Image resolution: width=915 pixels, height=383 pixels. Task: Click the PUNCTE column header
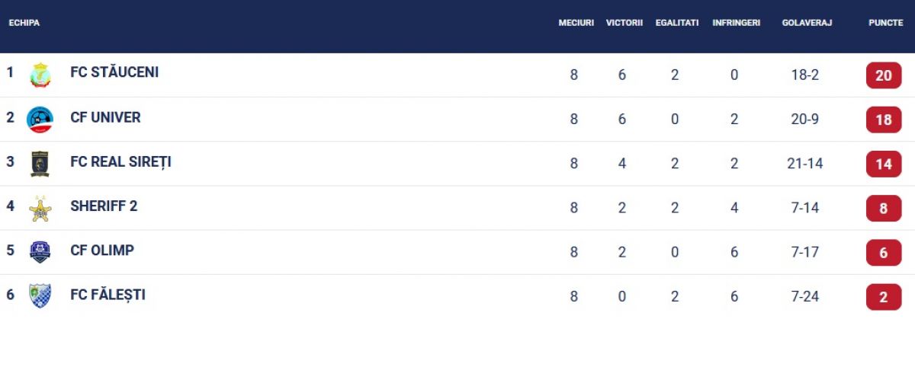pos(886,23)
